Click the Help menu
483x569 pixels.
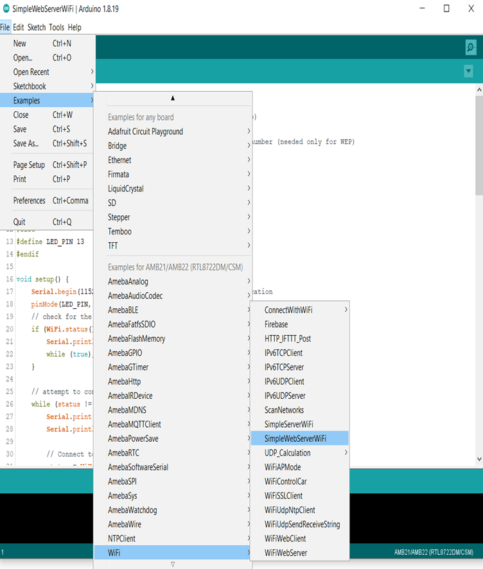75,28
